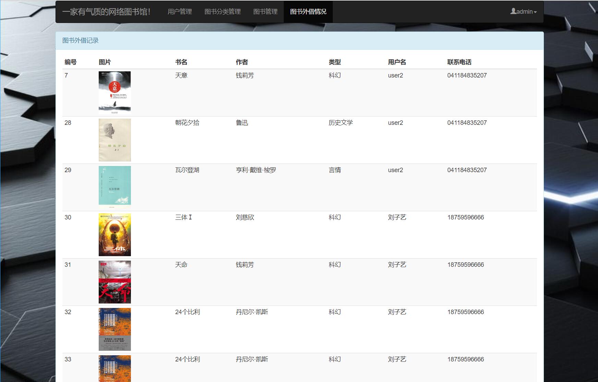Select the record number 31 cell

[x=68, y=265]
